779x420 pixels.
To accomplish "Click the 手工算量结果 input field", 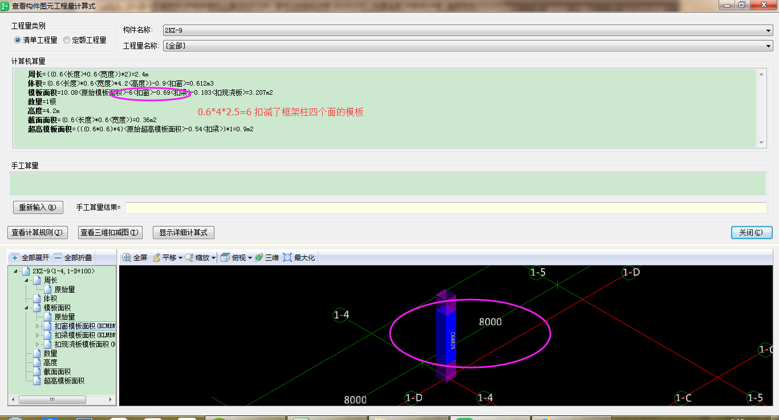I will [446, 207].
